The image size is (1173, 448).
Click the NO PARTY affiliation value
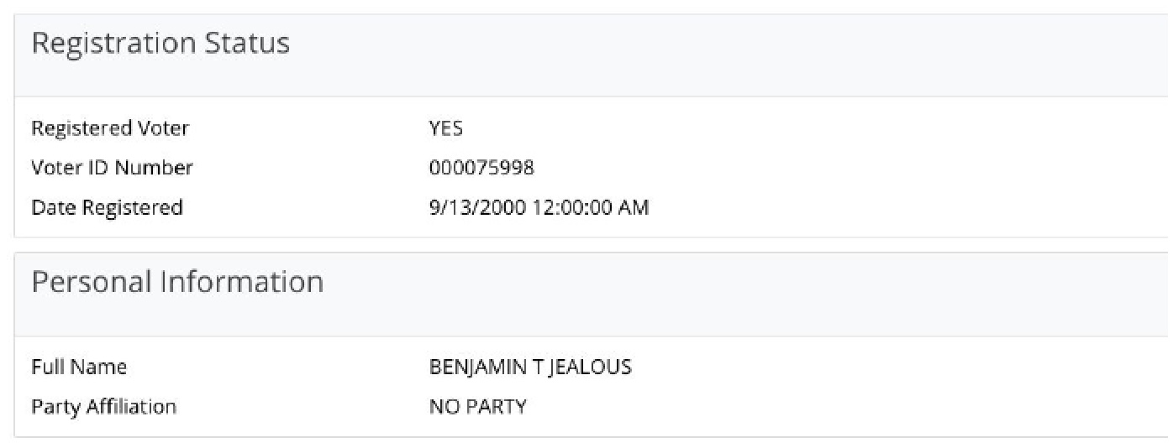(x=478, y=407)
